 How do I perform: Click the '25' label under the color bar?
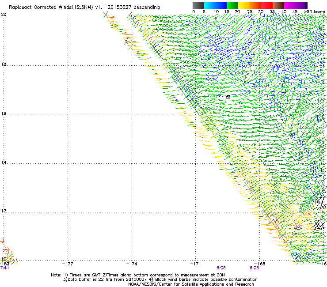point(250,12)
